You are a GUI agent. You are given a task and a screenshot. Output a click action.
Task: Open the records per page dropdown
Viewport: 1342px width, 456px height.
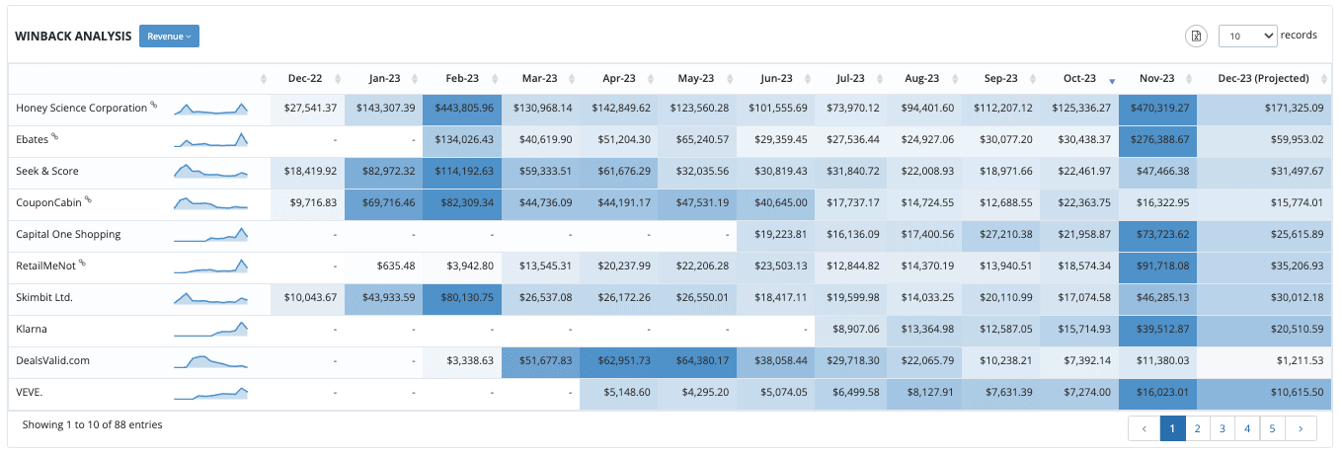click(x=1248, y=36)
